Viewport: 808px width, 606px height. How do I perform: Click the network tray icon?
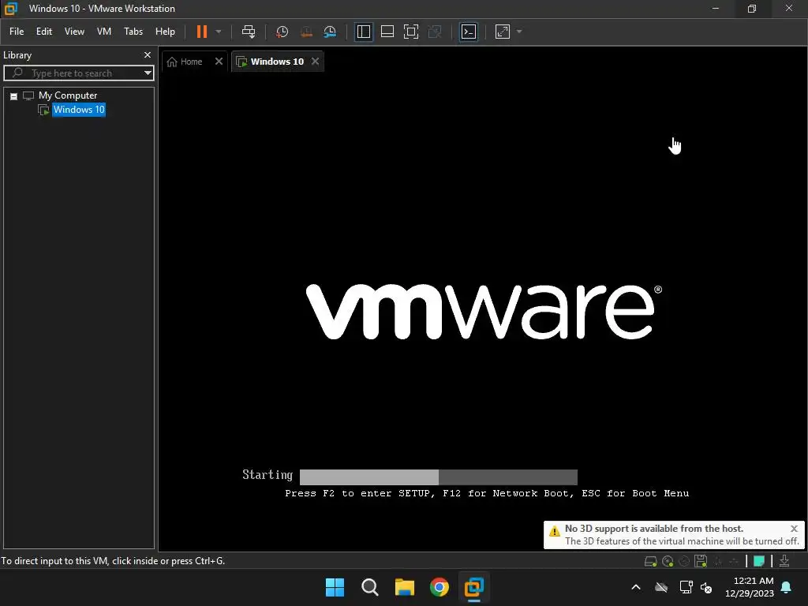(686, 587)
